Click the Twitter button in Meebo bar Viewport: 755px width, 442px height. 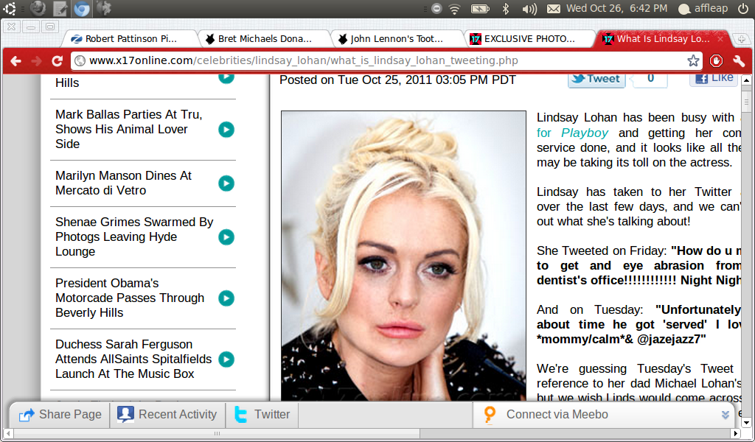click(x=262, y=415)
